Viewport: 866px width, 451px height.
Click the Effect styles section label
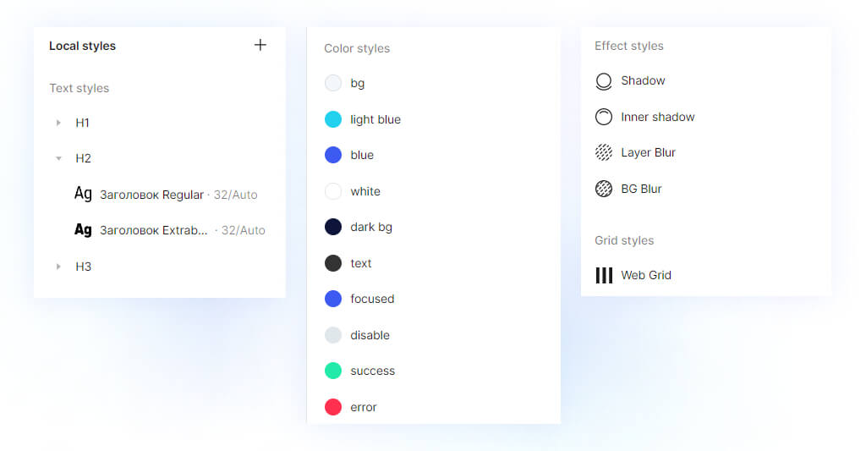(x=629, y=46)
